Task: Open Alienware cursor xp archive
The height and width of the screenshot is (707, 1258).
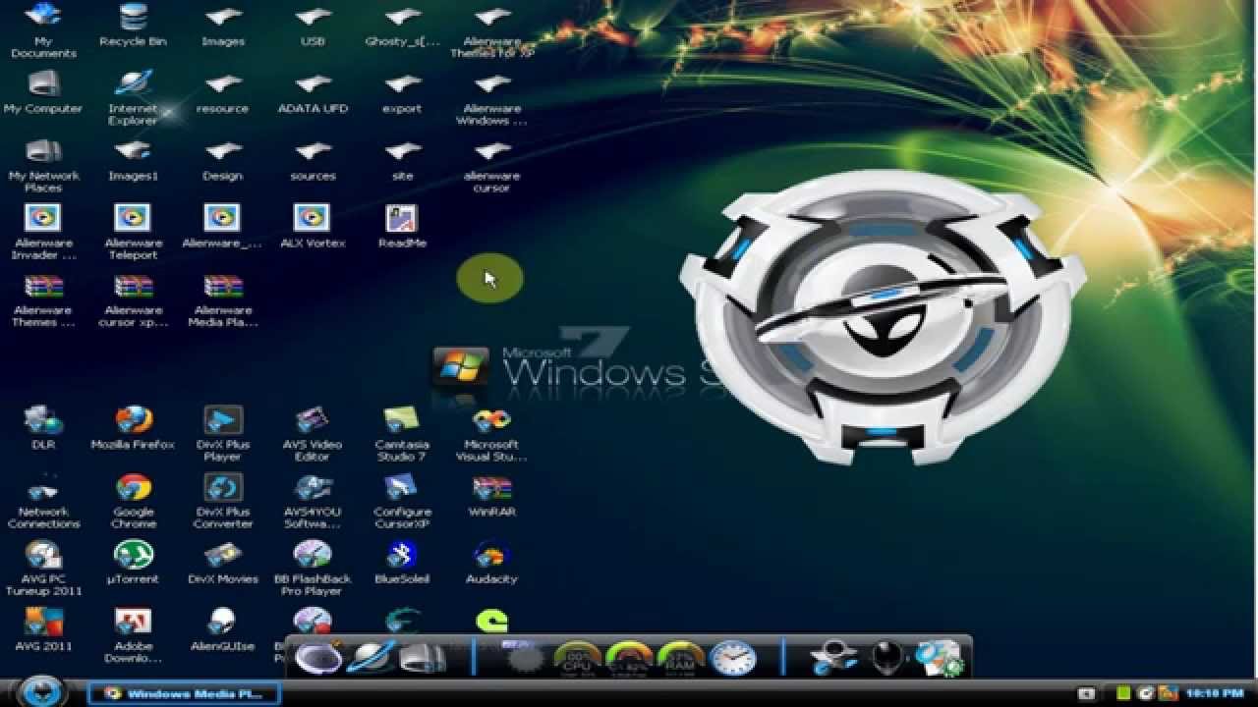Action: pyautogui.click(x=133, y=299)
